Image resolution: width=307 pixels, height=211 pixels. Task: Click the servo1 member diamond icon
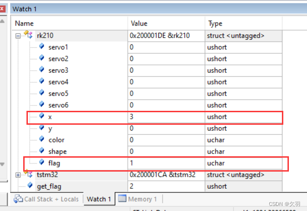(41, 46)
